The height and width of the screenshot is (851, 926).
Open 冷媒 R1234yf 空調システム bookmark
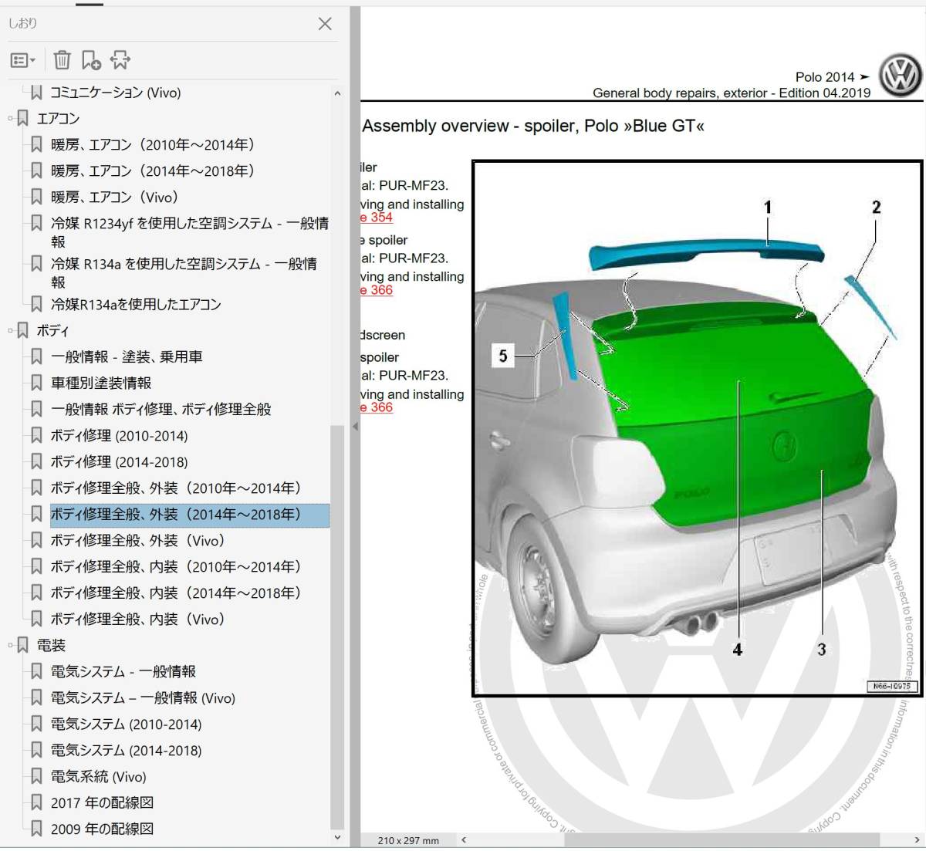(x=190, y=232)
